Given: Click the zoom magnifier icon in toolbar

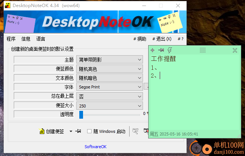Looking at the screenshot, I should [135, 131].
